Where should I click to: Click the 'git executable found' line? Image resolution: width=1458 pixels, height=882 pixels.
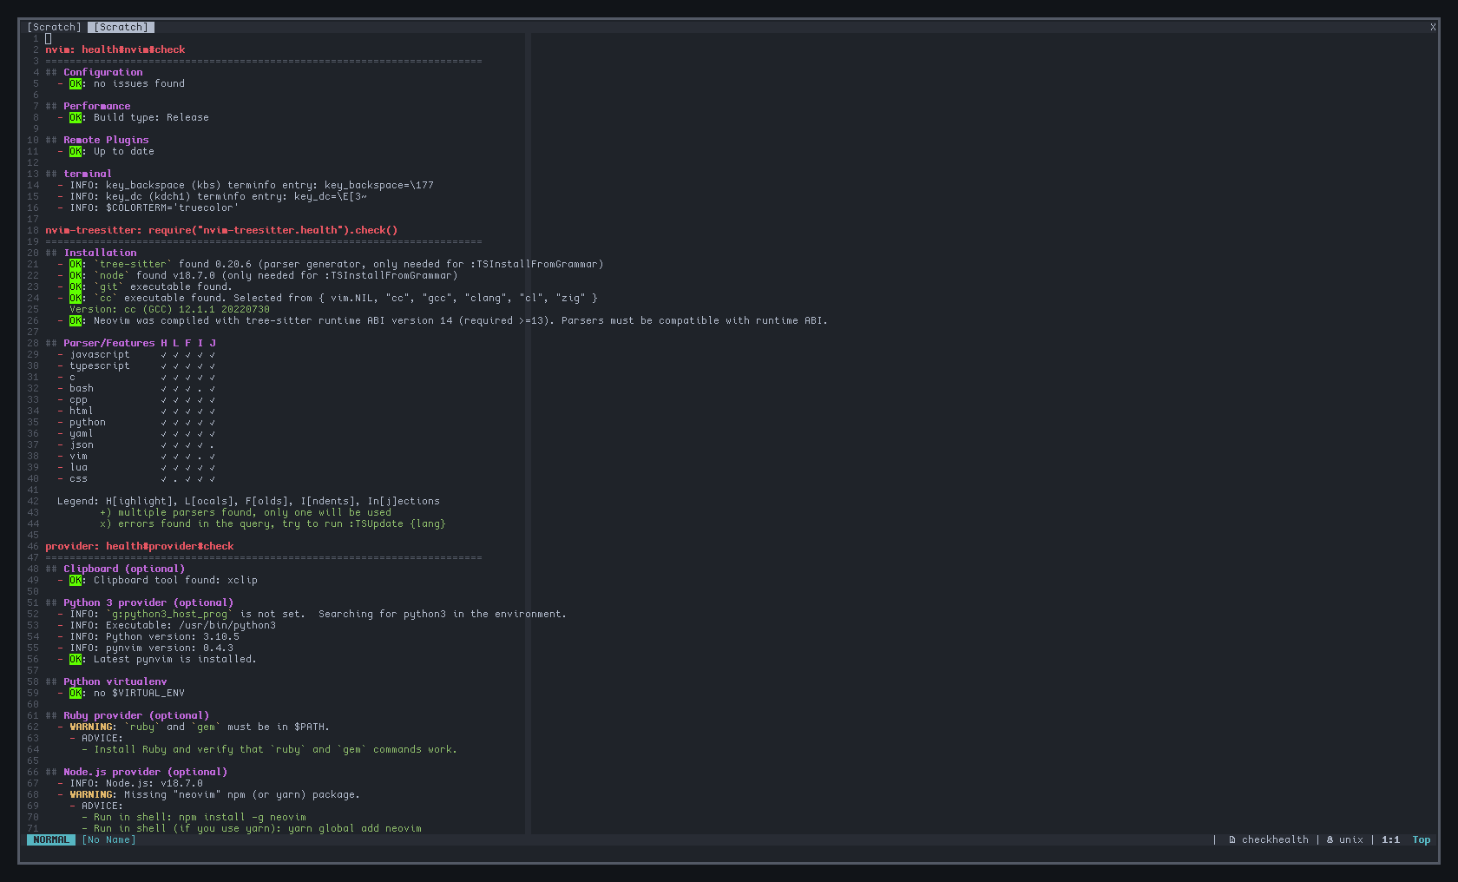point(145,286)
